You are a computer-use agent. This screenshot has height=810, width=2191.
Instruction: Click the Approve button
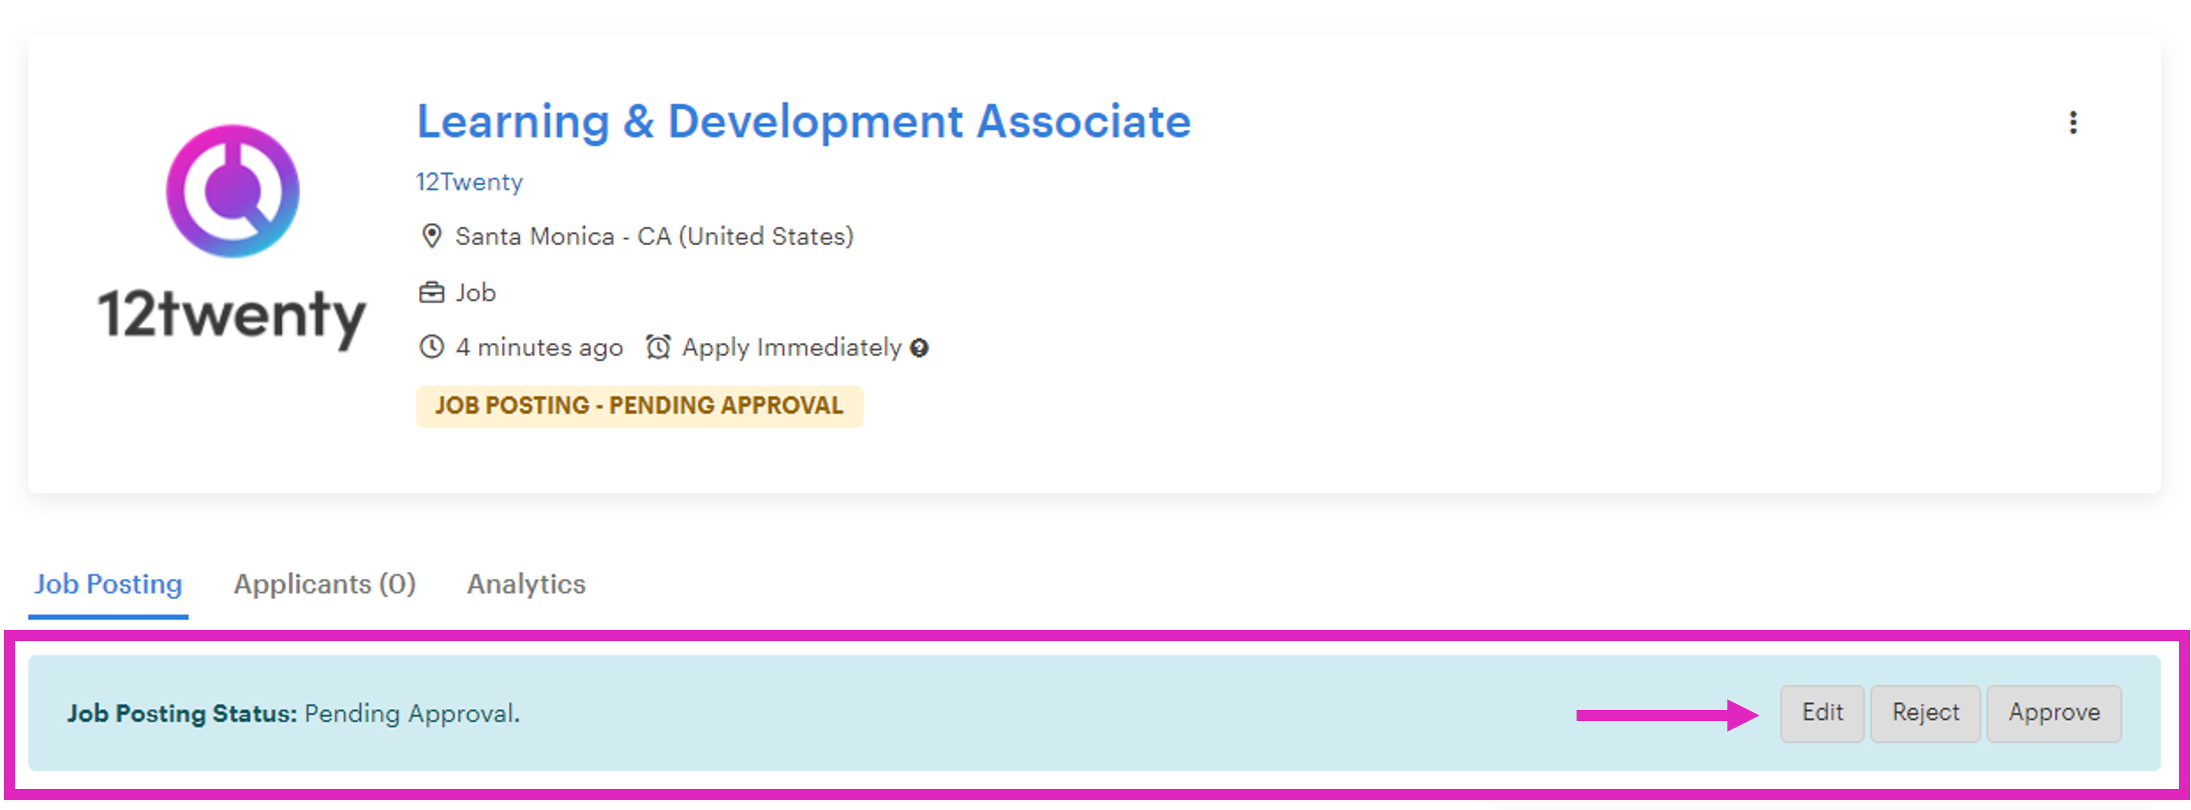click(x=2053, y=713)
